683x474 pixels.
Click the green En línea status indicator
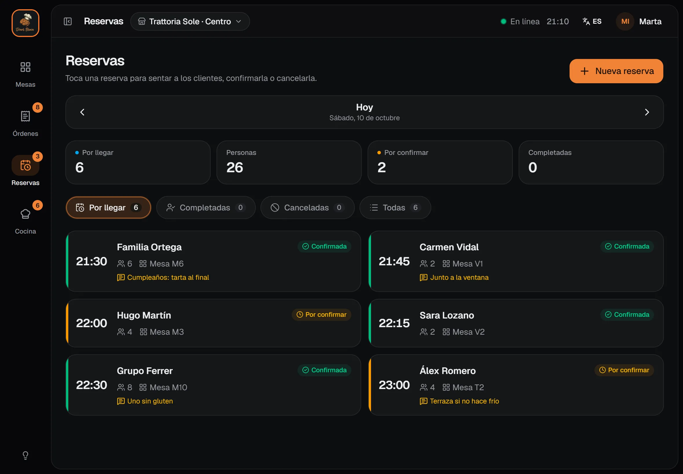(503, 21)
